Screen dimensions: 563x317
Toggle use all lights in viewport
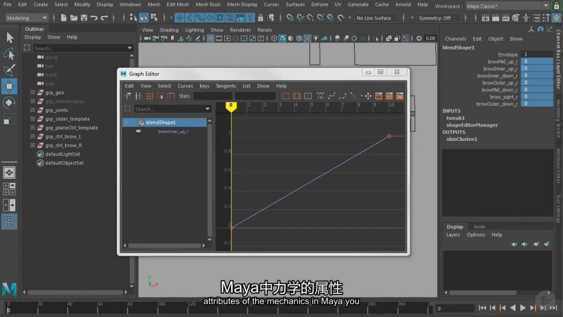pos(316,39)
